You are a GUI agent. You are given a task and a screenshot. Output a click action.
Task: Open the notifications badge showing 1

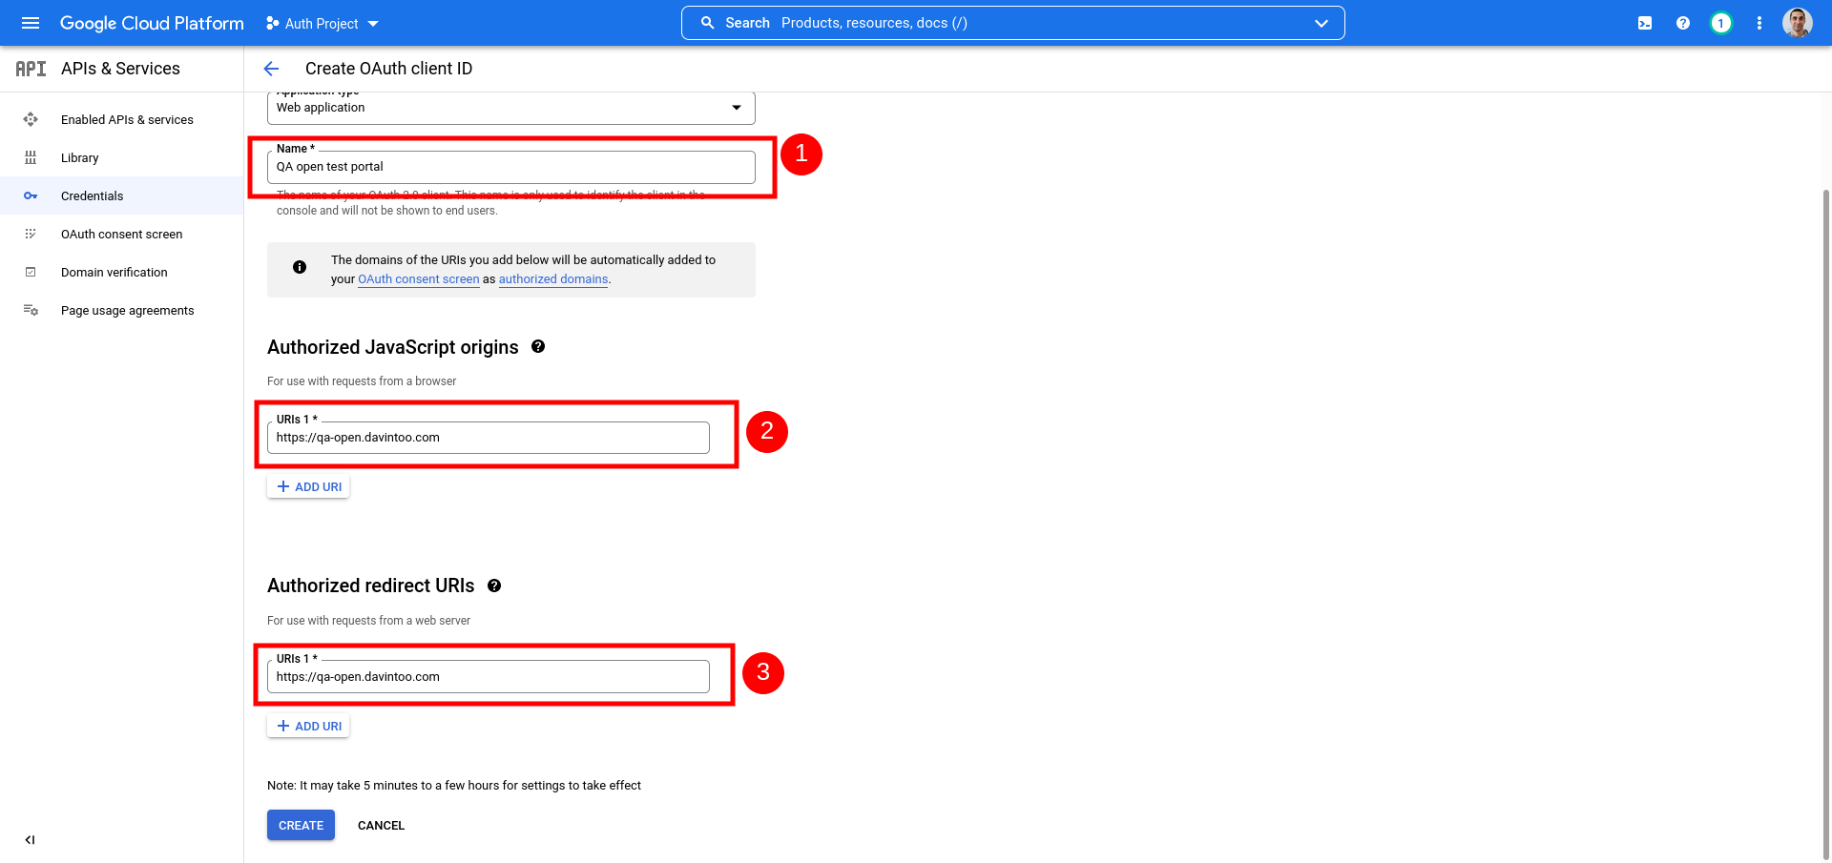click(x=1721, y=23)
